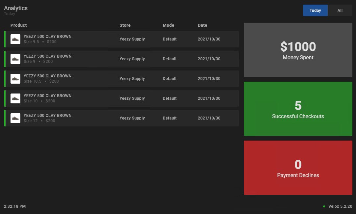
Task: Click Default mode in the Size 9 row
Action: (170, 59)
